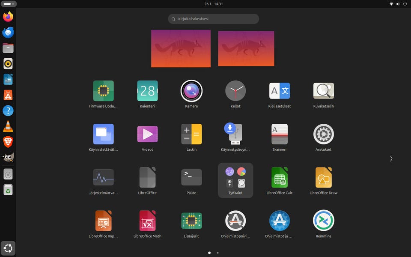
Task: Go to next app page arrow
Action: pyautogui.click(x=391, y=158)
